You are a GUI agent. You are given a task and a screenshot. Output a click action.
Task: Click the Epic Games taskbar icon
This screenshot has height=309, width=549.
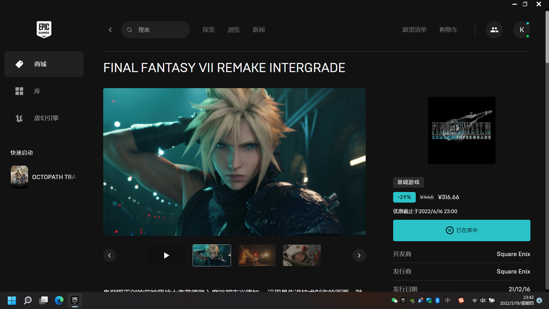[75, 300]
